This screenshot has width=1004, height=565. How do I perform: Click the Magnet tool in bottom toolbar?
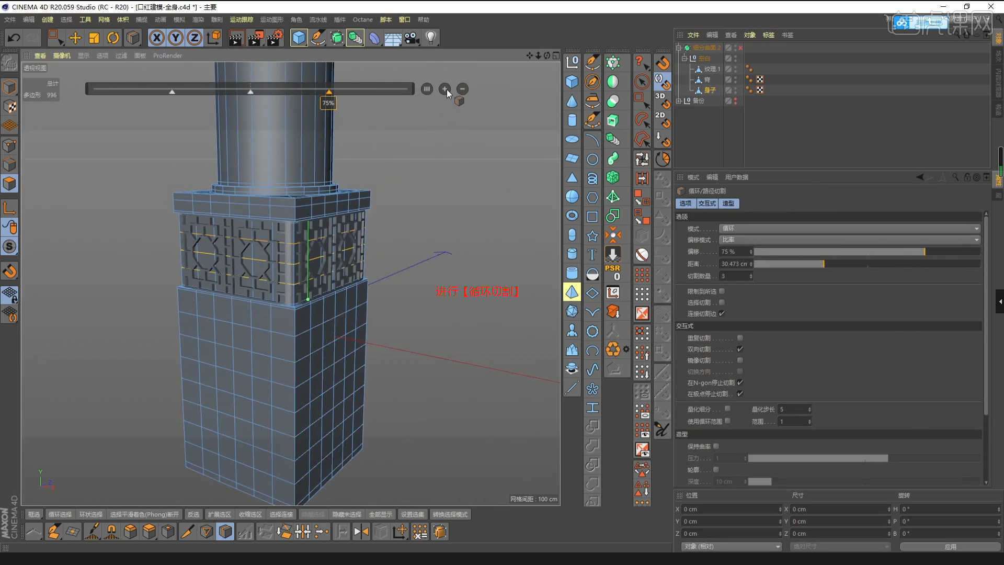click(111, 532)
